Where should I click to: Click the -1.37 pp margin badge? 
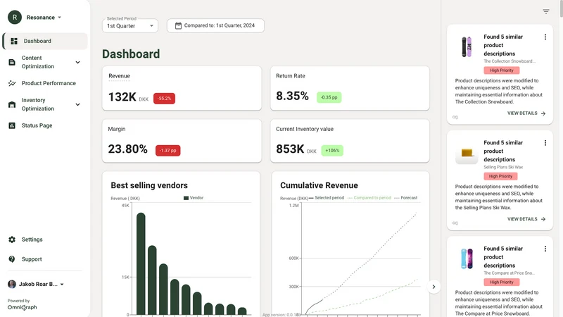(167, 150)
